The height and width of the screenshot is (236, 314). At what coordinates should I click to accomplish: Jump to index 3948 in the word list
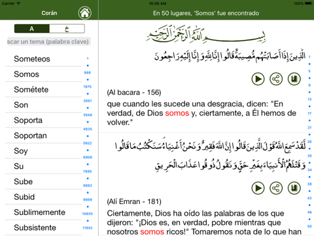pyautogui.click(x=88, y=115)
